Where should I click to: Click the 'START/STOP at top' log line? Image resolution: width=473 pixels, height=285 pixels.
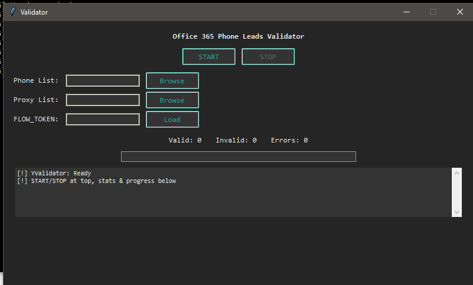pos(96,181)
